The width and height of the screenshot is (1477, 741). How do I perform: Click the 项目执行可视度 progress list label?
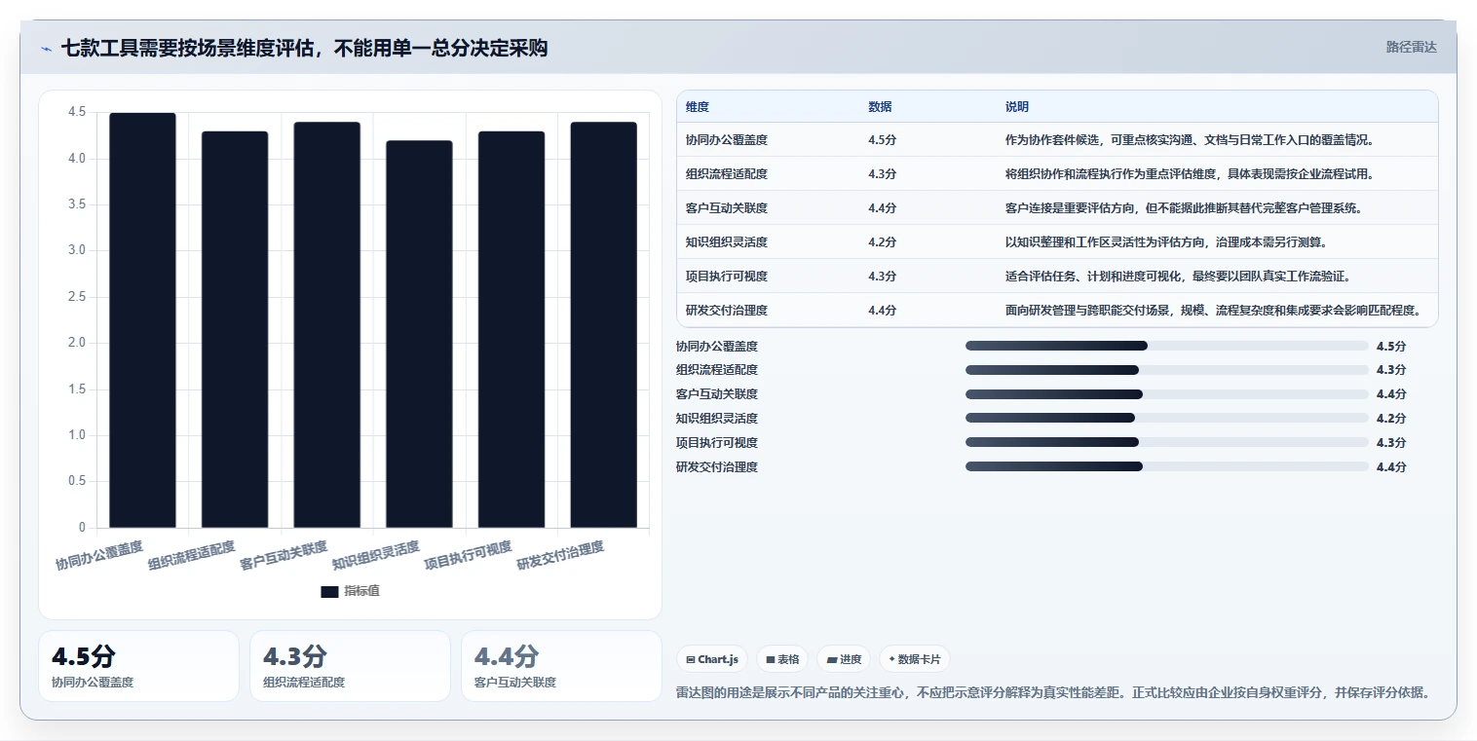717,443
